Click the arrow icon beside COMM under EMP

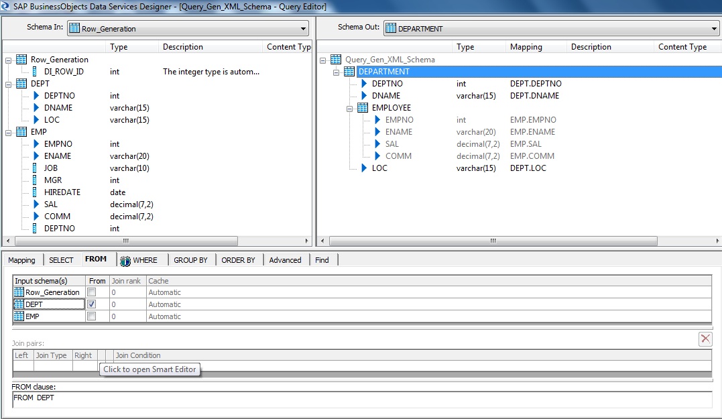coord(36,216)
